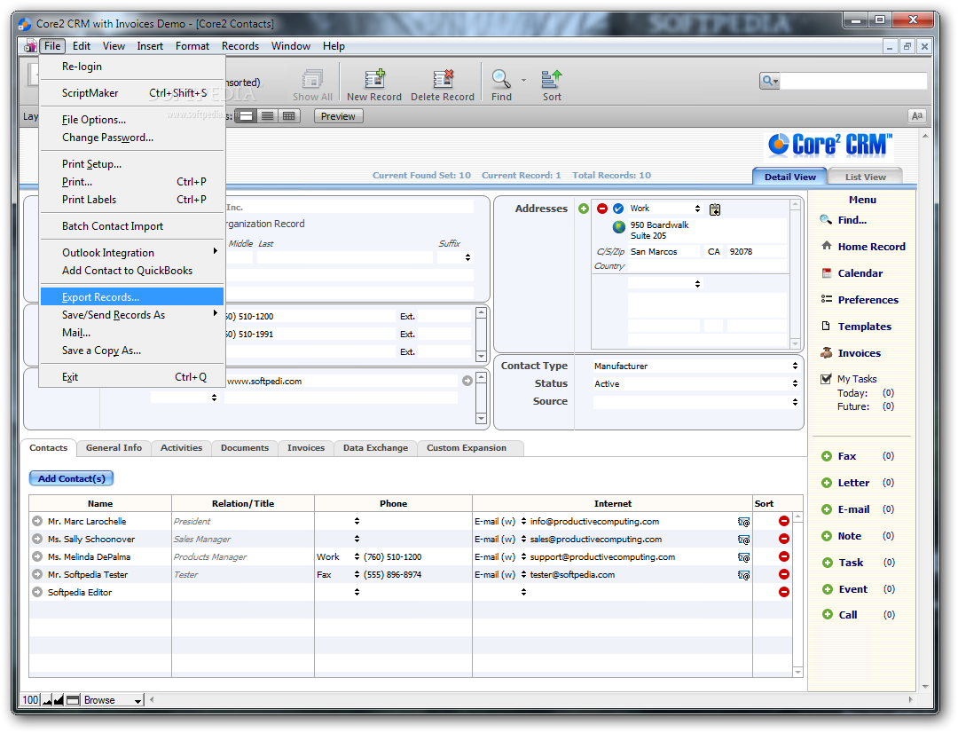Click the contacts list vertical scrollbar down arrow
The image size is (958, 733).
pyautogui.click(x=797, y=672)
